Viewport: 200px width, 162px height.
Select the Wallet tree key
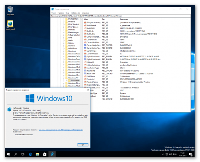tap(71, 40)
